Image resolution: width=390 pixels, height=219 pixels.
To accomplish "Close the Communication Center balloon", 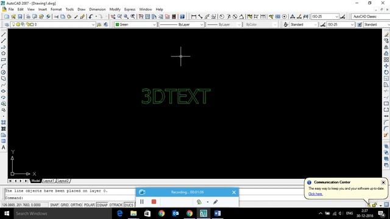I will (x=383, y=182).
